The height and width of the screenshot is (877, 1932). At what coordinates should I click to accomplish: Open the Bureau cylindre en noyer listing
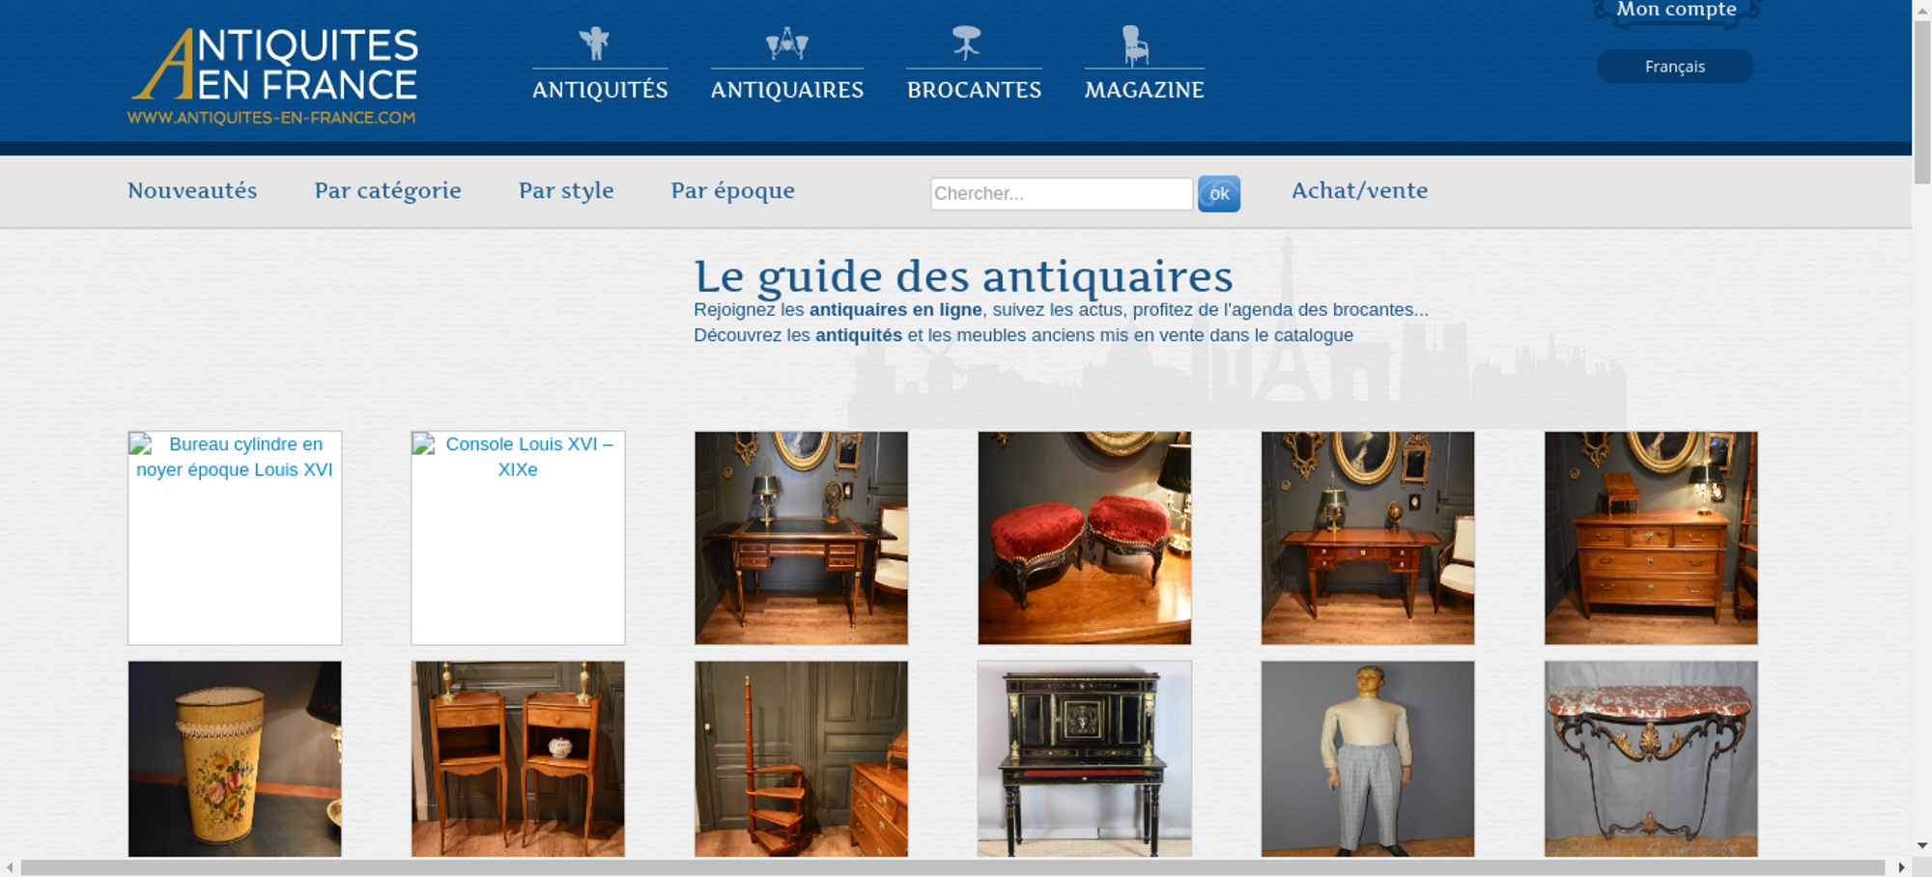(235, 537)
